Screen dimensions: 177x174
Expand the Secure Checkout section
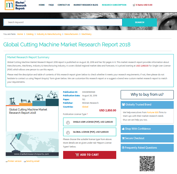pos(147,138)
